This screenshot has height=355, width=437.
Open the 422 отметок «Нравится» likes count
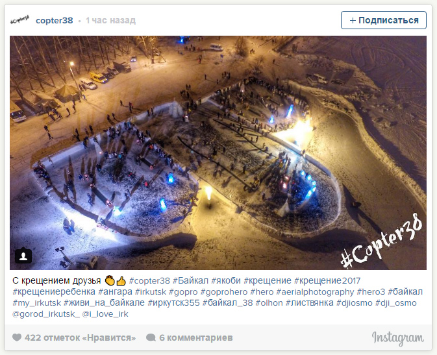point(80,337)
